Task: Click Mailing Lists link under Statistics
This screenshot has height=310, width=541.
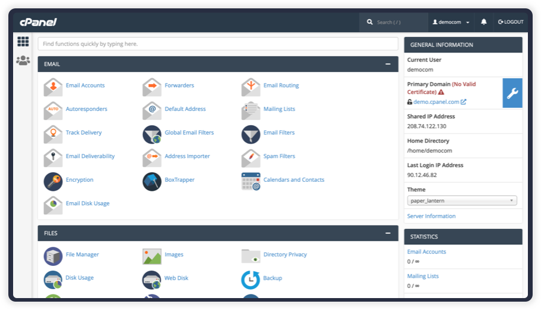Action: click(x=422, y=276)
